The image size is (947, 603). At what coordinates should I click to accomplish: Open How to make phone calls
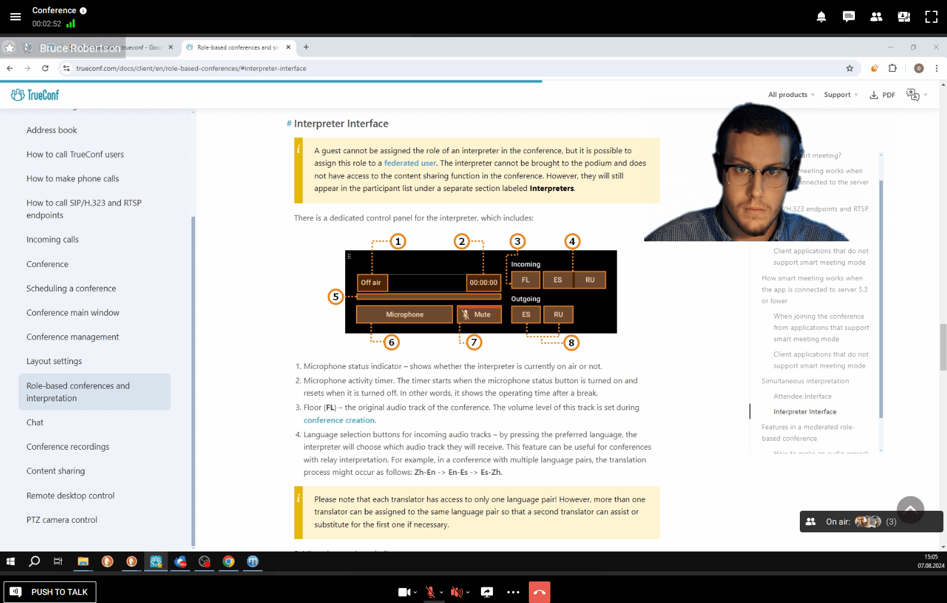pyautogui.click(x=72, y=178)
